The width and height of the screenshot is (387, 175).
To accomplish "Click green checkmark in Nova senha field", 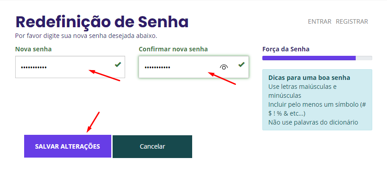I will (118, 65).
